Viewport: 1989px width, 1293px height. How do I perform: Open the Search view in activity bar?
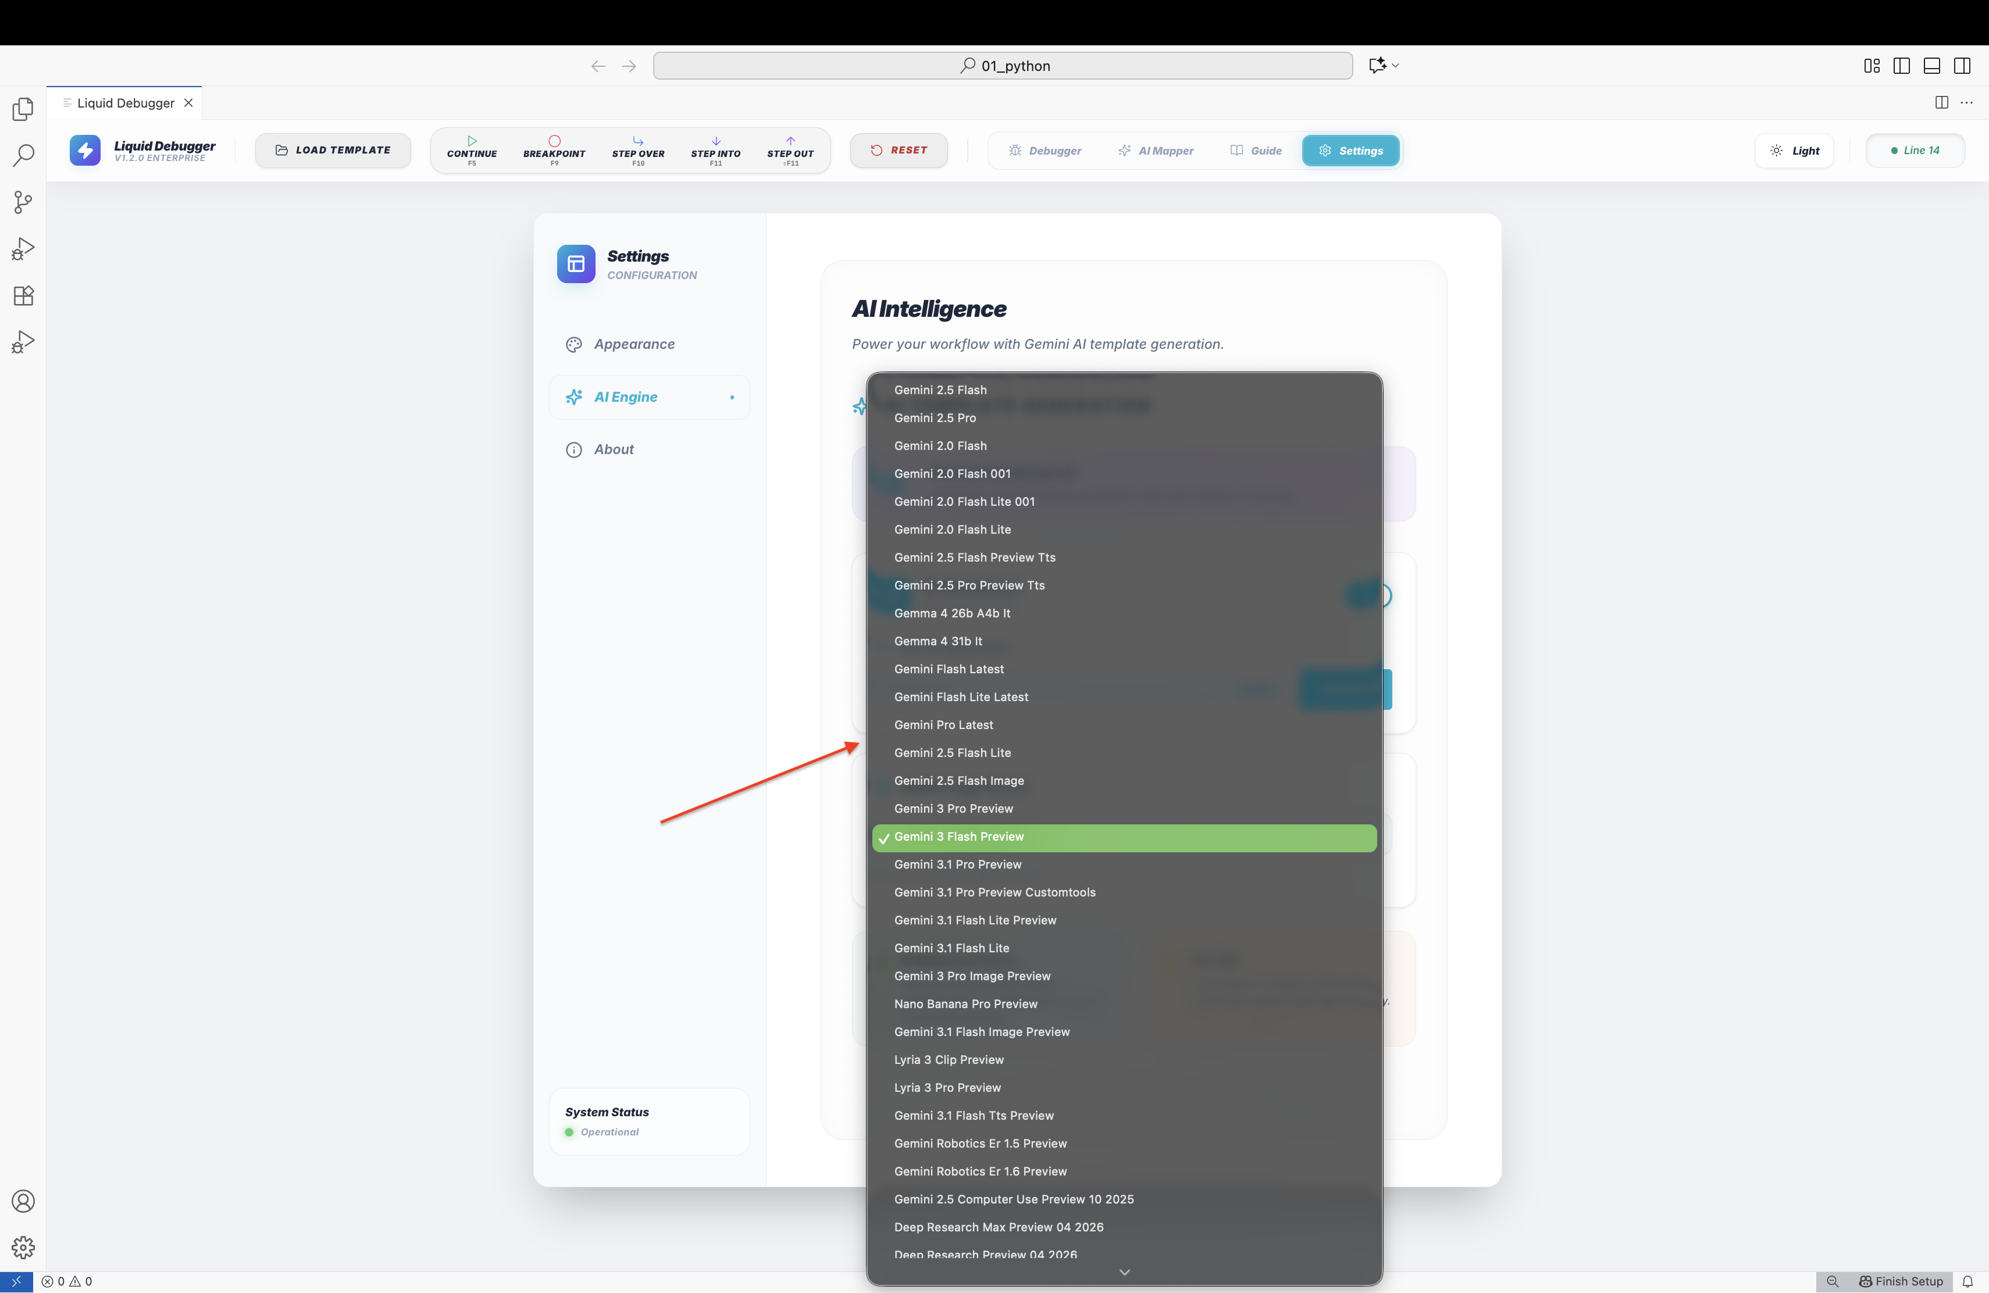(x=23, y=155)
